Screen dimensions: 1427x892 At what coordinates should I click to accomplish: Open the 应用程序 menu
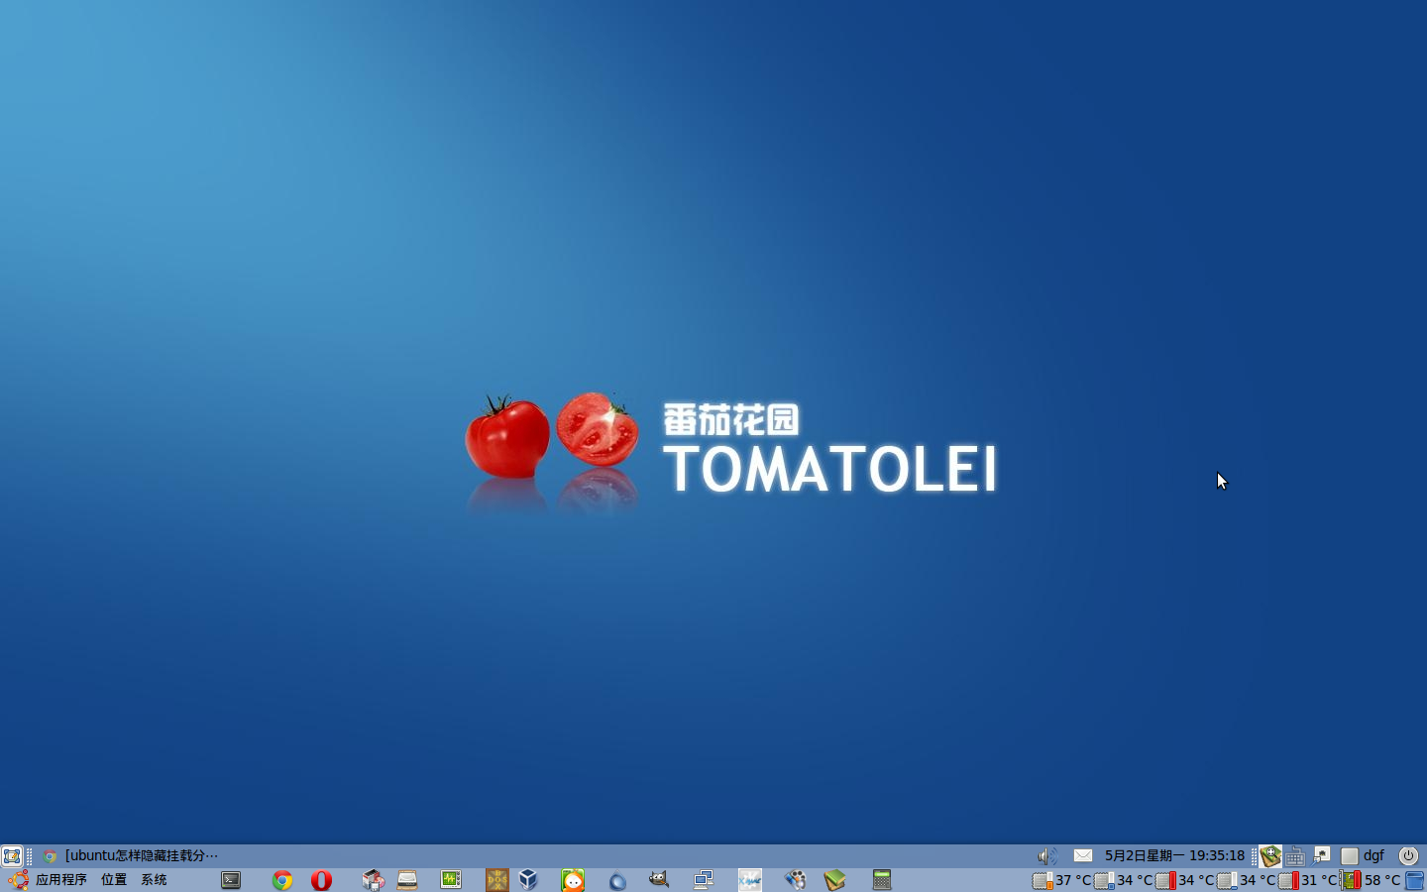[47, 880]
